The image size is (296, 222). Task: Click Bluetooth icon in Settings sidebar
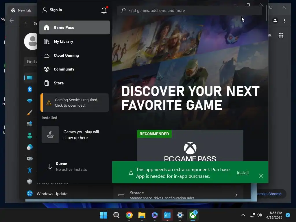tap(30, 89)
